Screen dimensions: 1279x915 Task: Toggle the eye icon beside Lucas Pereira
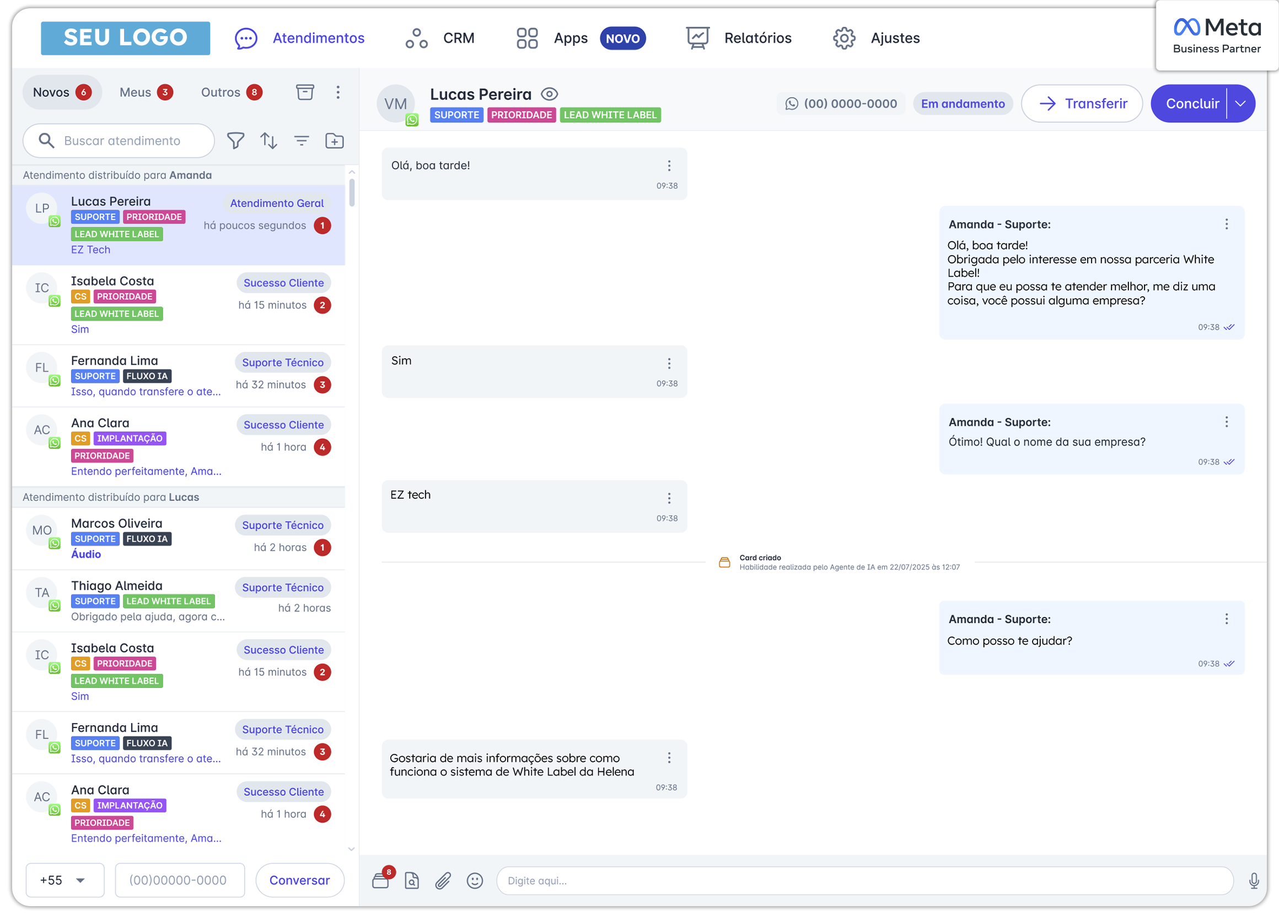tap(549, 94)
